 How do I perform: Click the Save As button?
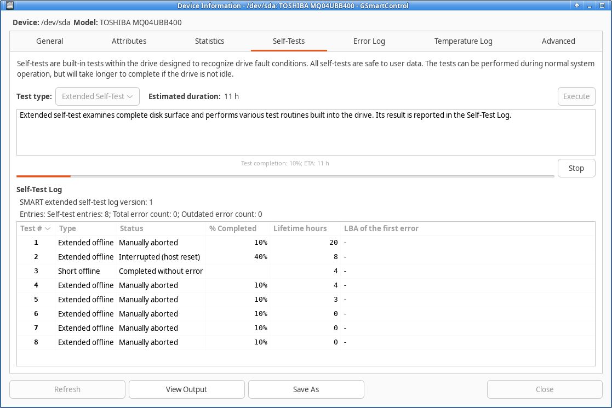point(306,389)
